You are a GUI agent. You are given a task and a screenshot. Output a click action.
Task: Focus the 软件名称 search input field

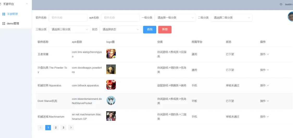68,18
